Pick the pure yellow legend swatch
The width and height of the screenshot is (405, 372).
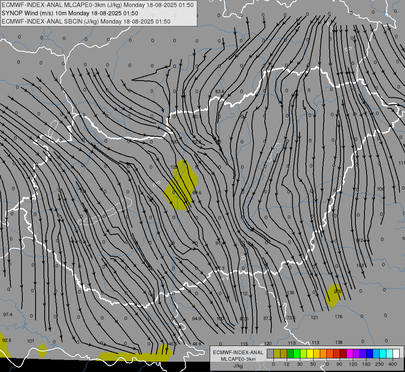(x=310, y=353)
